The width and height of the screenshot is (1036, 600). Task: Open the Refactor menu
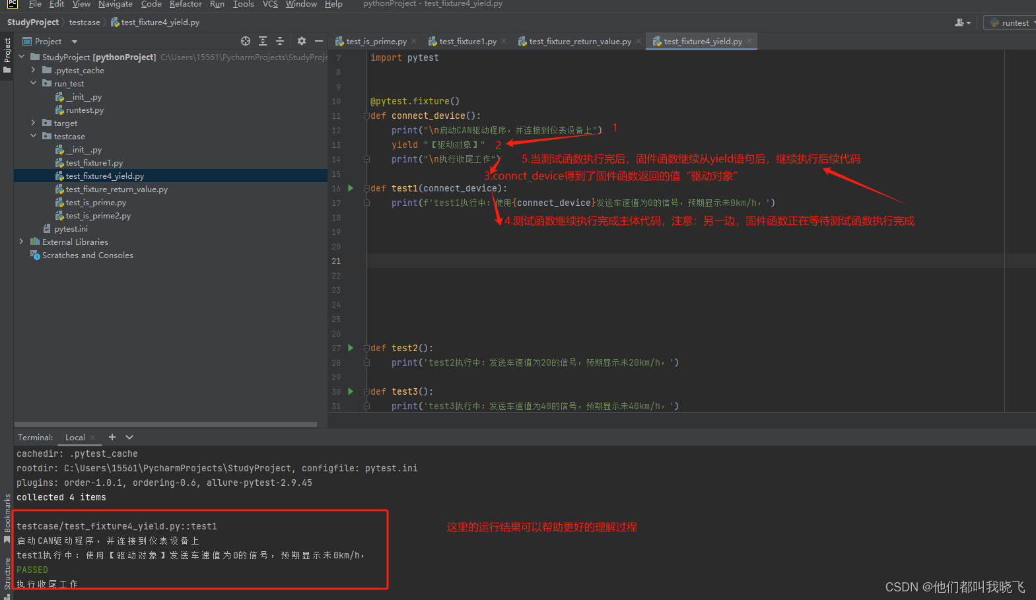click(x=186, y=4)
